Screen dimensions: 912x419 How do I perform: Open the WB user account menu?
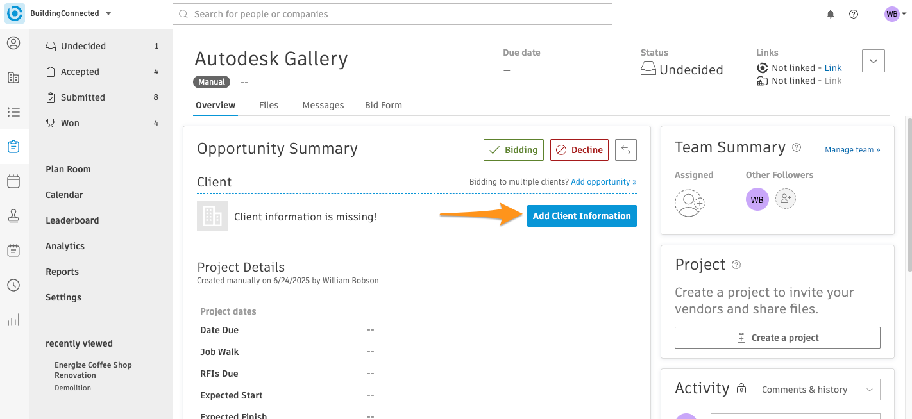[x=895, y=14]
